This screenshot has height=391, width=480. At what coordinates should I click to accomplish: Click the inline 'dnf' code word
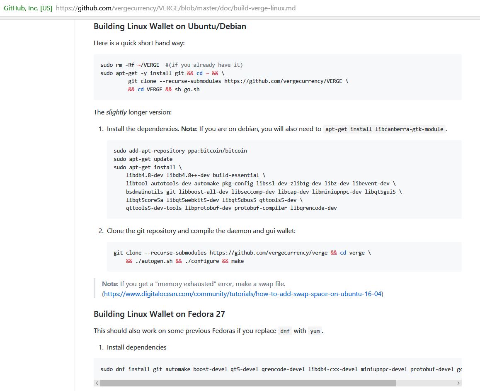tap(285, 331)
